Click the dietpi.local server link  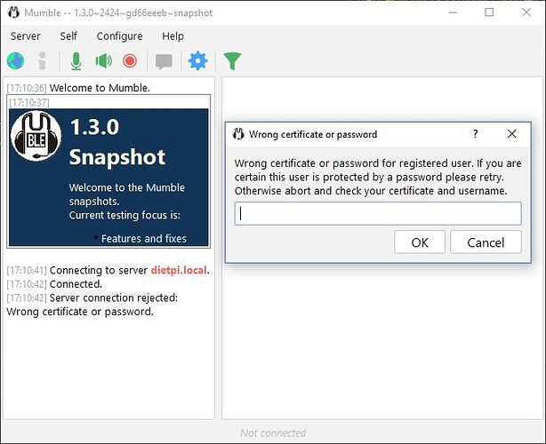[179, 270]
